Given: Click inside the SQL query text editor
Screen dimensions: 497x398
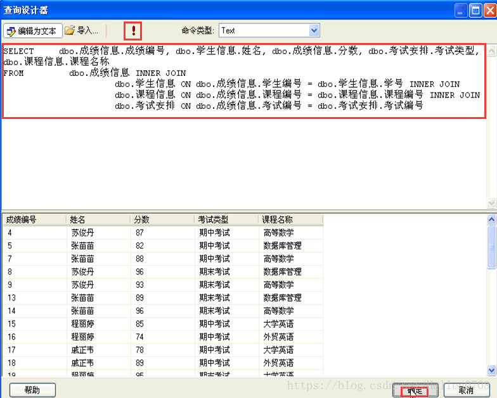Looking at the screenshot, I should pos(244,127).
